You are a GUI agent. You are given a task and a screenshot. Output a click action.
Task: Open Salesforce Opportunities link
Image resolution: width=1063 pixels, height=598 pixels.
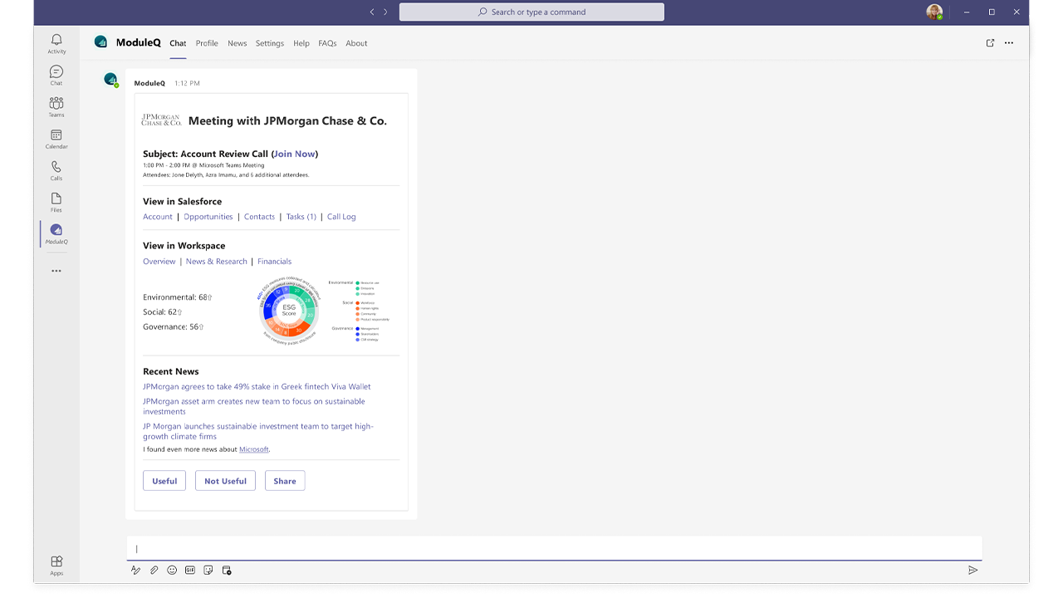(208, 217)
